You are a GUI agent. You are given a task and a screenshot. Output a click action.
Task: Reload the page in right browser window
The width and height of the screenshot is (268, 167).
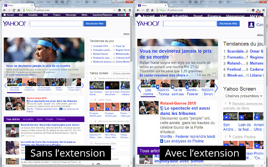pos(148,10)
